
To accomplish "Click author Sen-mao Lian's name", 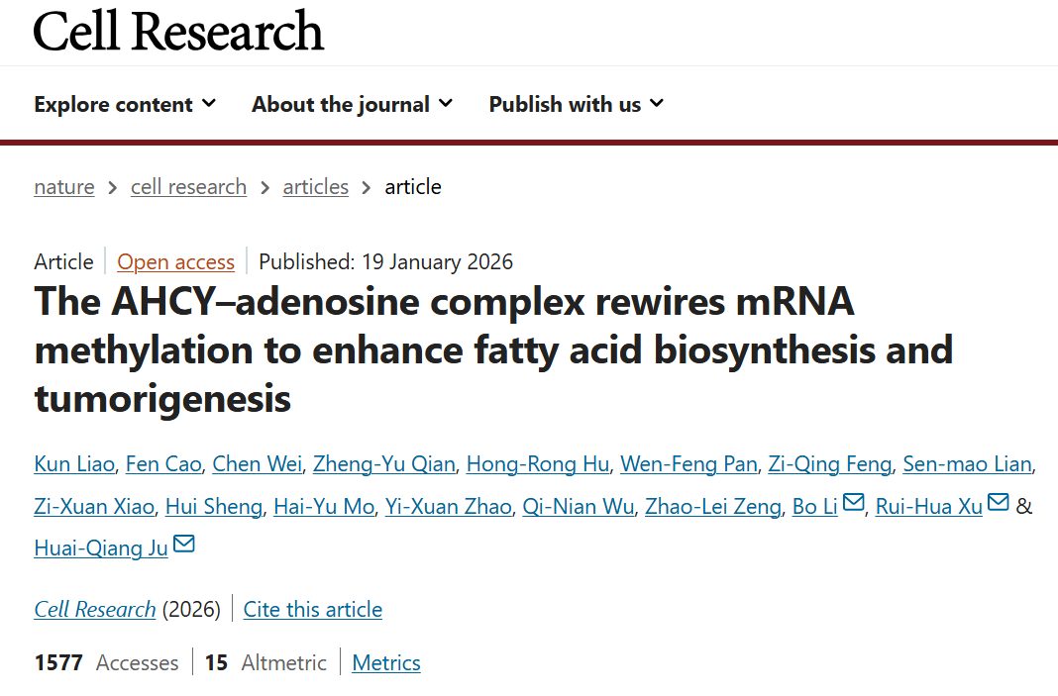I will click(x=966, y=464).
